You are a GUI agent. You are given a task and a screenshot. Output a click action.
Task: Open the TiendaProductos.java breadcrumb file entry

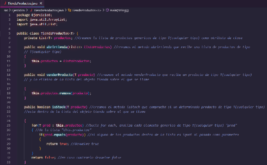pyautogui.click(x=49, y=10)
